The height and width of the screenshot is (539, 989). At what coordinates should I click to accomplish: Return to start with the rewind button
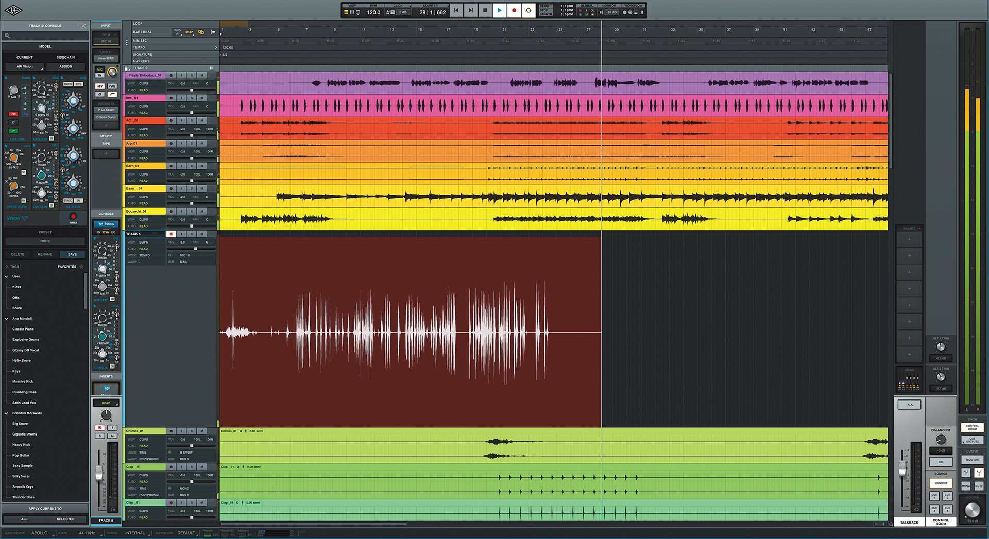456,10
